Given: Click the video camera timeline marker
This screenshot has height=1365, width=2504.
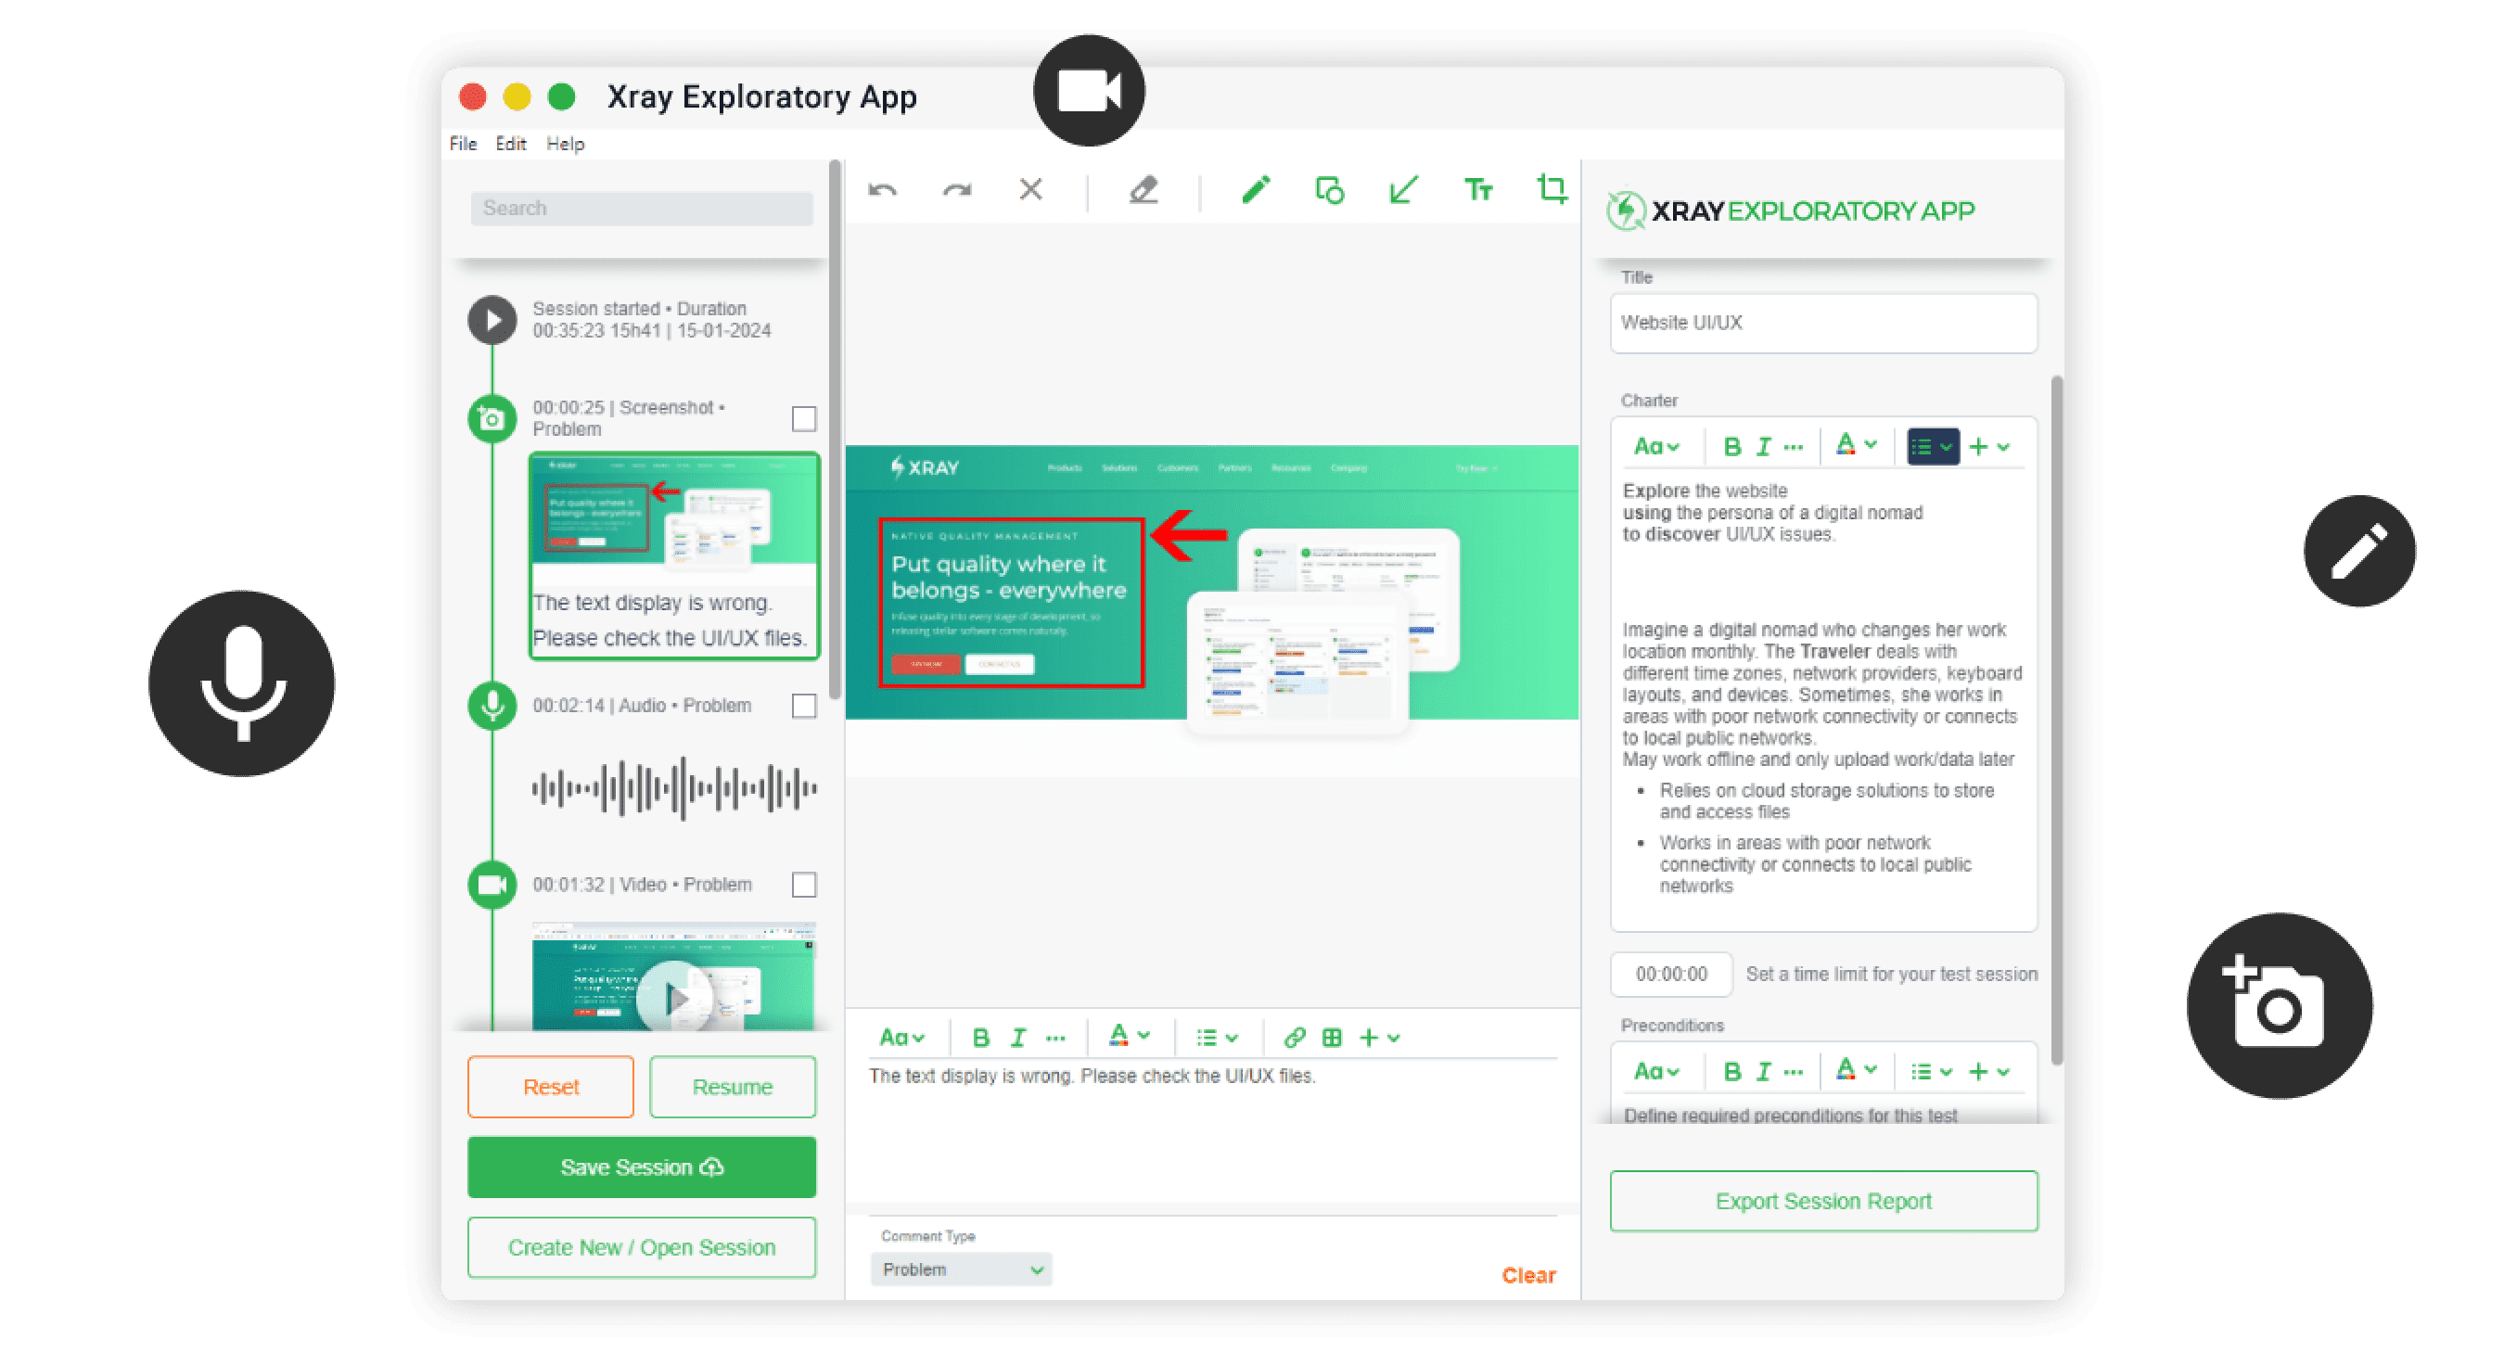Looking at the screenshot, I should pyautogui.click(x=492, y=885).
